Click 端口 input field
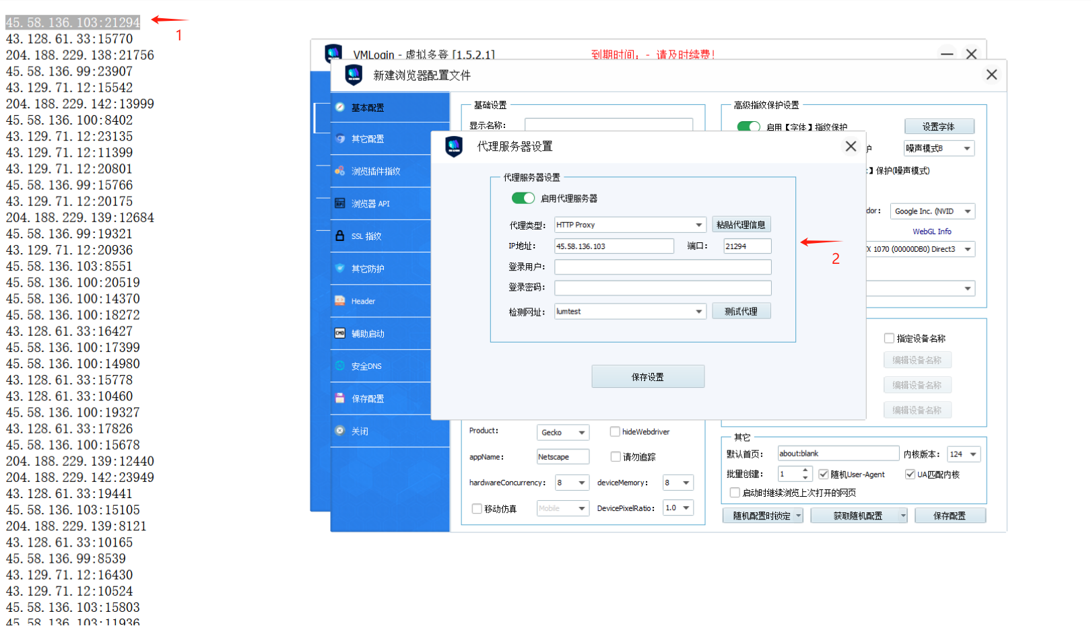1091x626 pixels. tap(747, 246)
